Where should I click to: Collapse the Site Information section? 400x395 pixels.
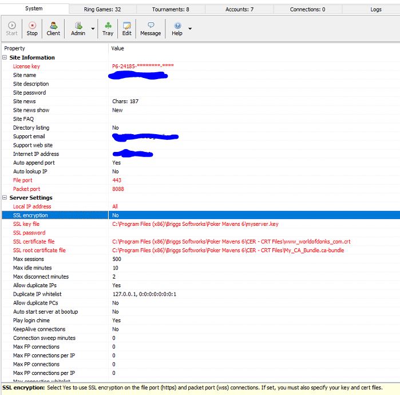5,58
